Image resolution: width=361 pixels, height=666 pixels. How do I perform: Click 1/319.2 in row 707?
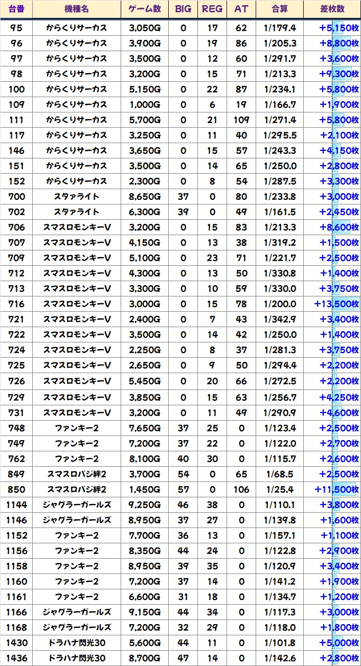coord(280,242)
